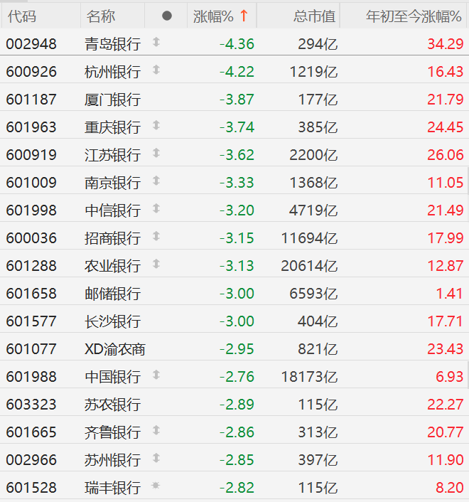The height and width of the screenshot is (502, 469).
Task: Sort by 年初至今涨幅% column header
Action: pos(414,16)
